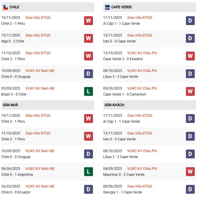
Task: Open VLWC KV Nam Mỹ link dated 05/09/2025
Action: click(x=40, y=88)
